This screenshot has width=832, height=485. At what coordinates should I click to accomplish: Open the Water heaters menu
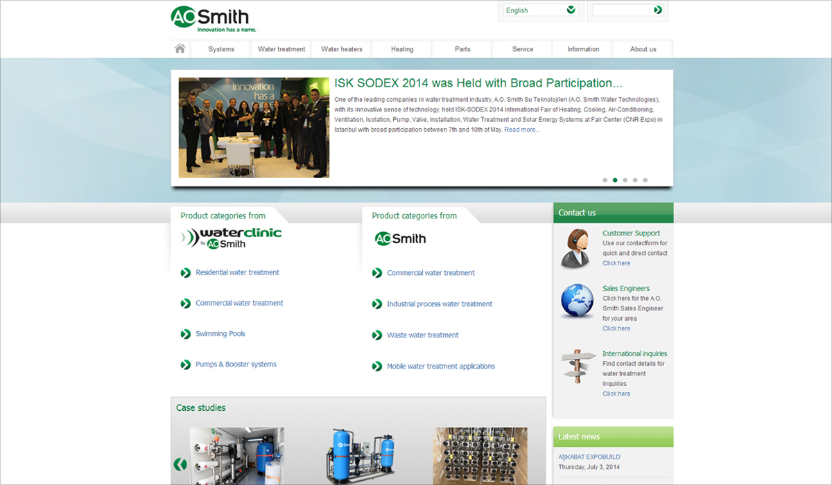click(342, 49)
